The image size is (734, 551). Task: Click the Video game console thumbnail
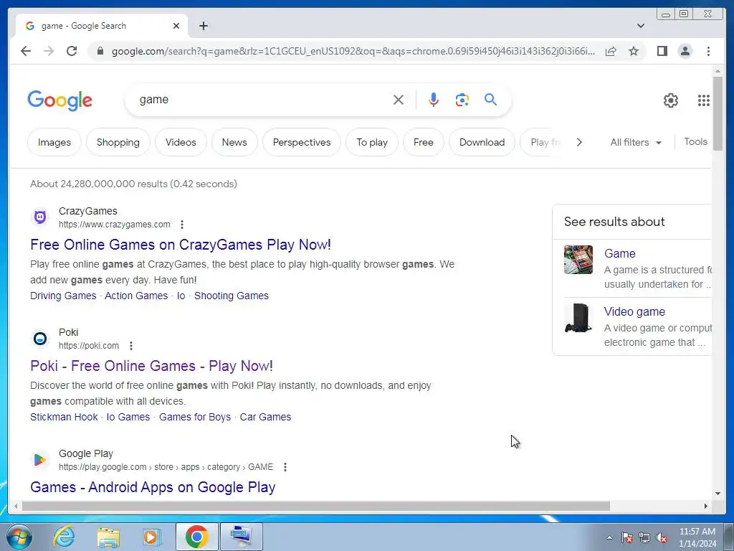click(578, 318)
